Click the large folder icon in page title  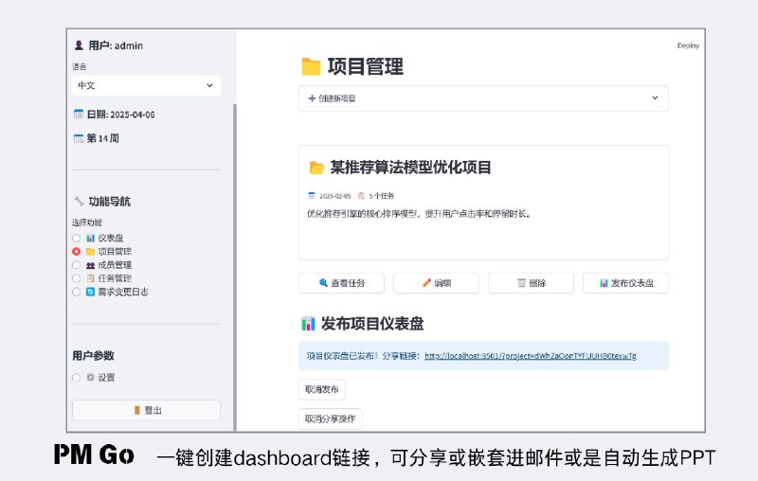312,66
